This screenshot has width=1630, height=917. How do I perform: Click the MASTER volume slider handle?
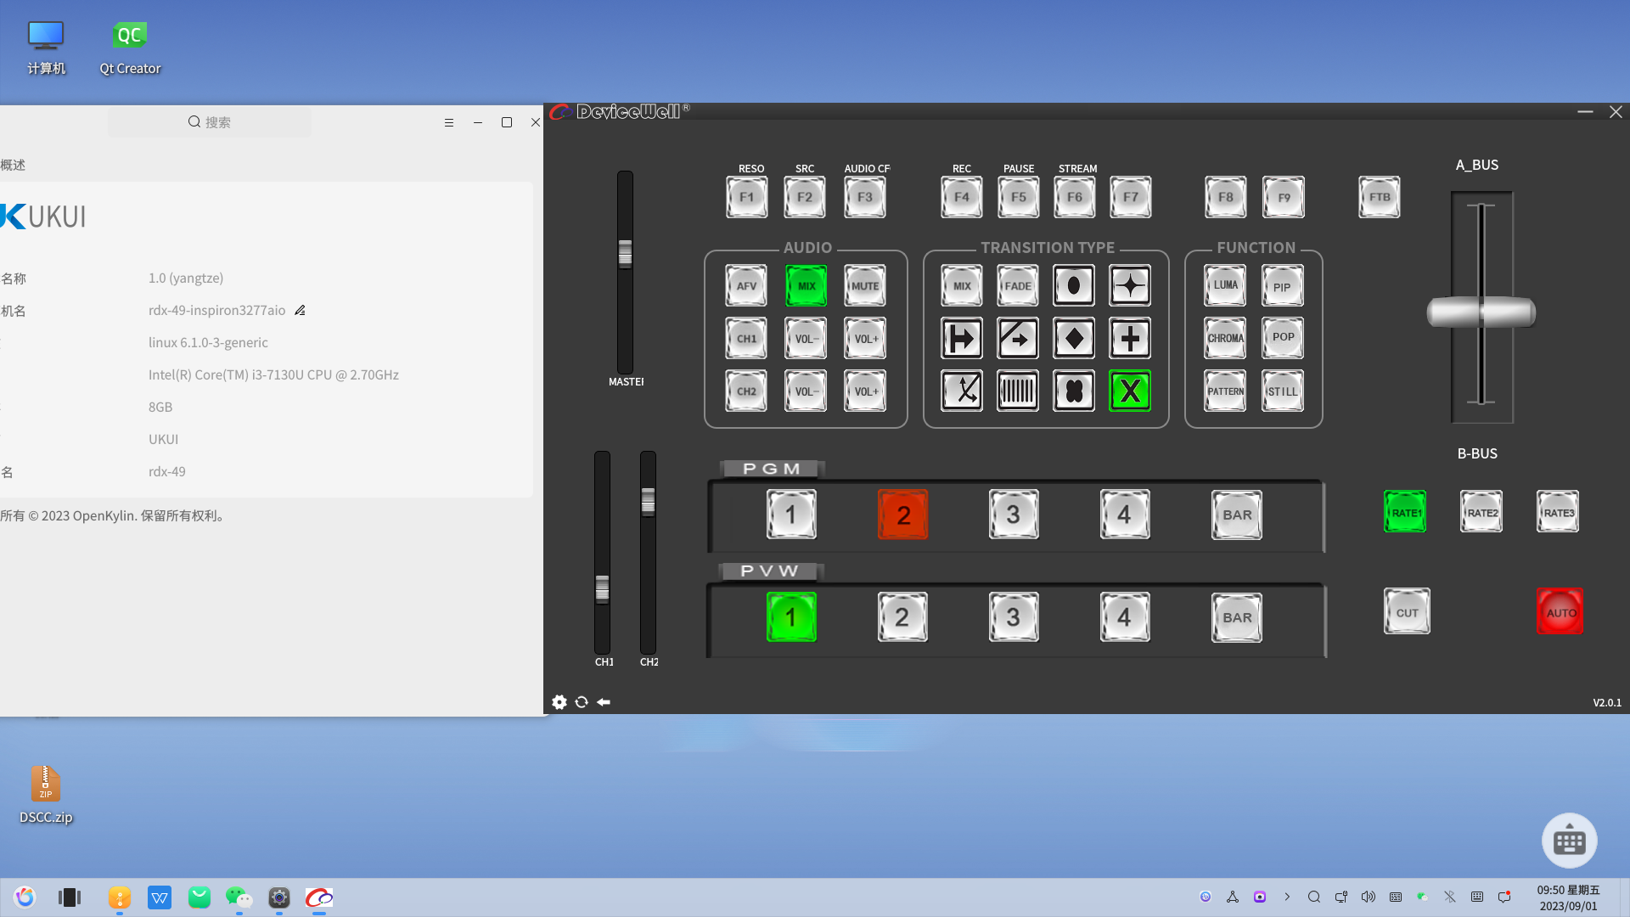[625, 253]
